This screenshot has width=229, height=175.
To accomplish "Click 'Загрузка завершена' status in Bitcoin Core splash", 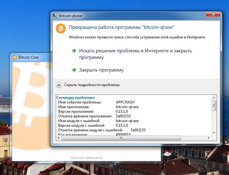I will 86,158.
